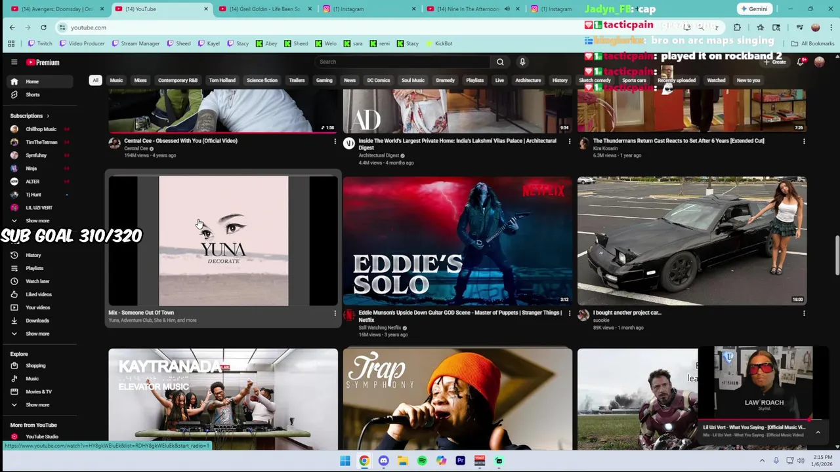Select the Contemporary R&B filter chip
Screen dimensions: 840x472
[x=178, y=81]
